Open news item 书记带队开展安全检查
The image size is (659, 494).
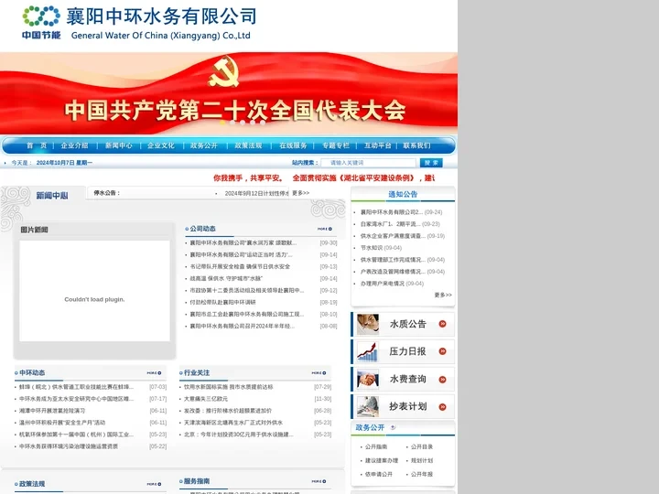click(240, 267)
